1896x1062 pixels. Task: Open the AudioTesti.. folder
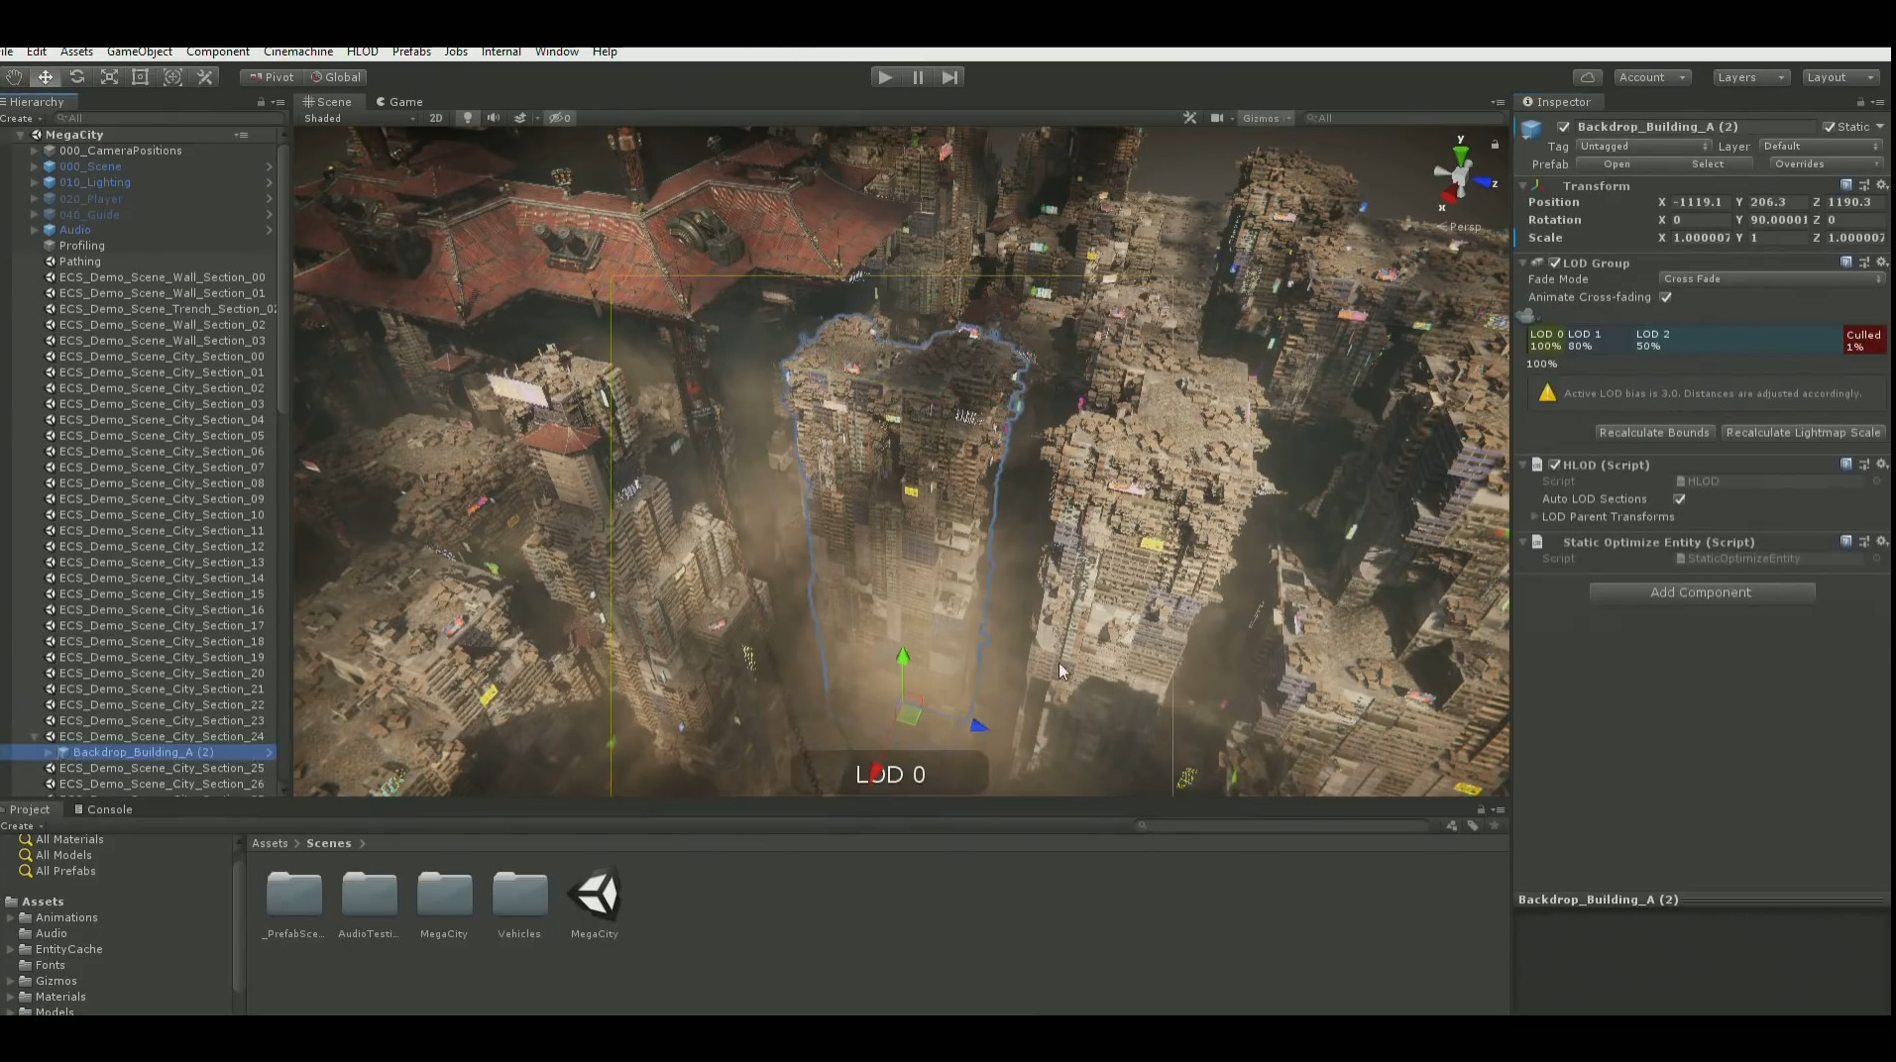click(x=369, y=903)
